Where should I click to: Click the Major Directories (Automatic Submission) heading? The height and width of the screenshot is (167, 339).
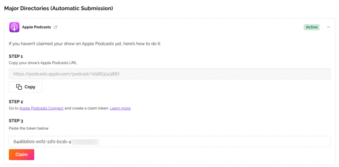[59, 8]
